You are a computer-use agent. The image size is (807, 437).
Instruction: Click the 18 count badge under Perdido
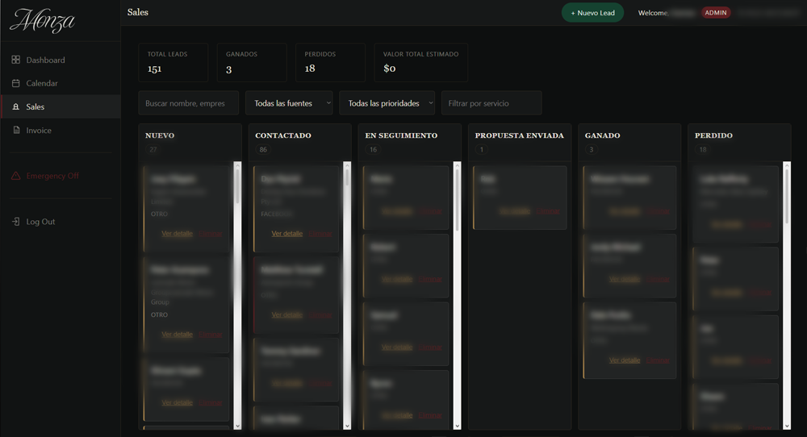(x=703, y=150)
